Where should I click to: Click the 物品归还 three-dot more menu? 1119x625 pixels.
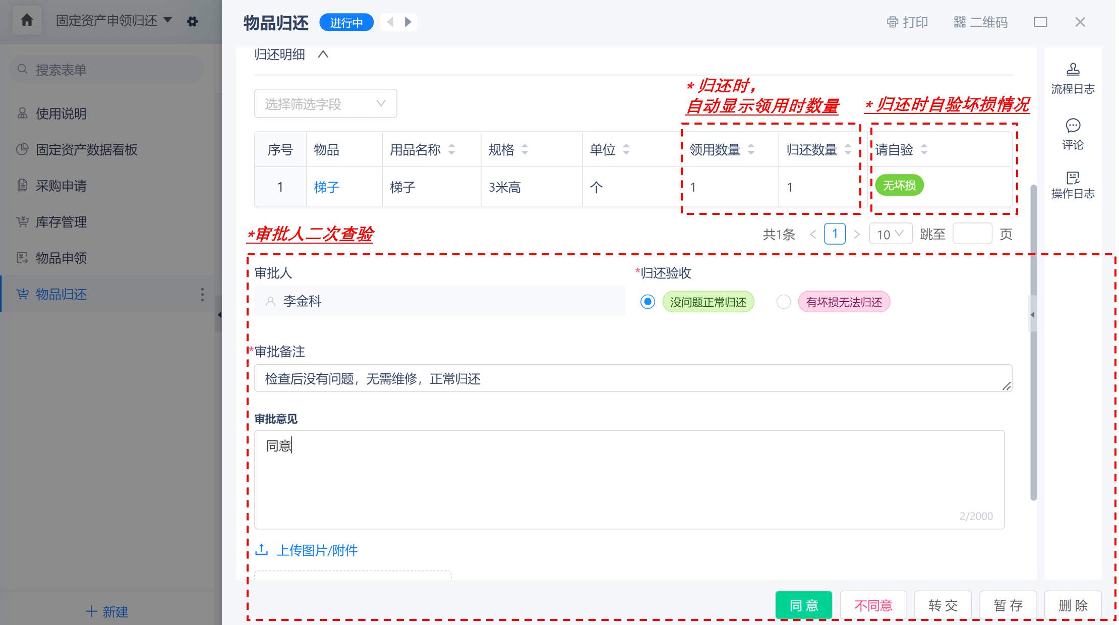pyautogui.click(x=202, y=295)
